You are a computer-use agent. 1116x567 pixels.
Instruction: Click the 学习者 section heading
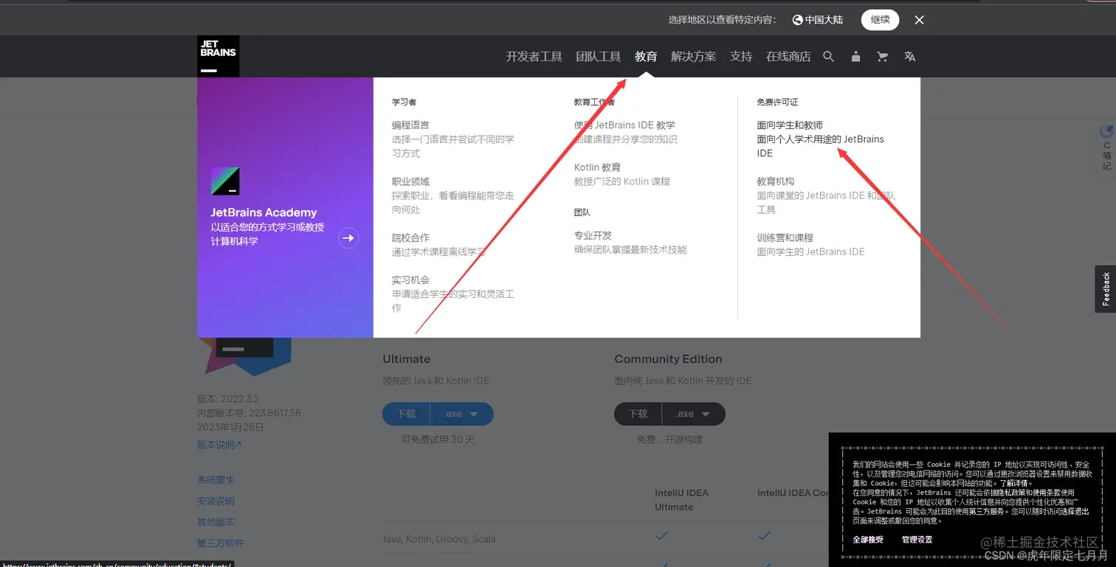point(404,102)
